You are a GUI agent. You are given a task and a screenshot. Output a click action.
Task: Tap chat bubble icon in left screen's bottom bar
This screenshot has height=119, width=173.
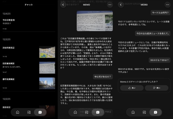click(x=40, y=112)
